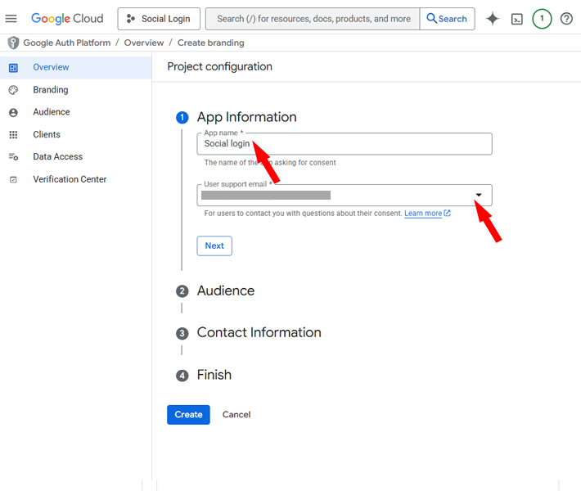Expand step 3 Contact Information section
This screenshot has width=581, height=491.
tap(259, 333)
